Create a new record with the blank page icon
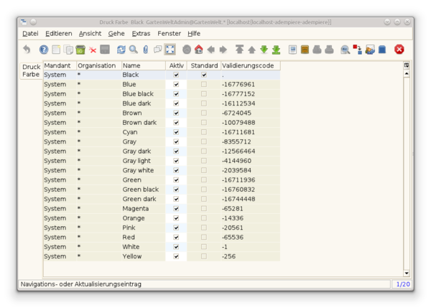The image size is (431, 308). [x=56, y=50]
